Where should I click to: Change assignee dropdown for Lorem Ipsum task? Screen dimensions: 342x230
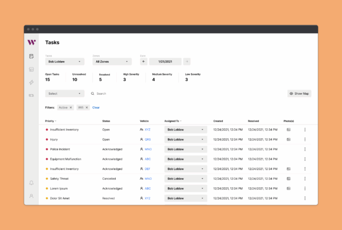(x=186, y=188)
